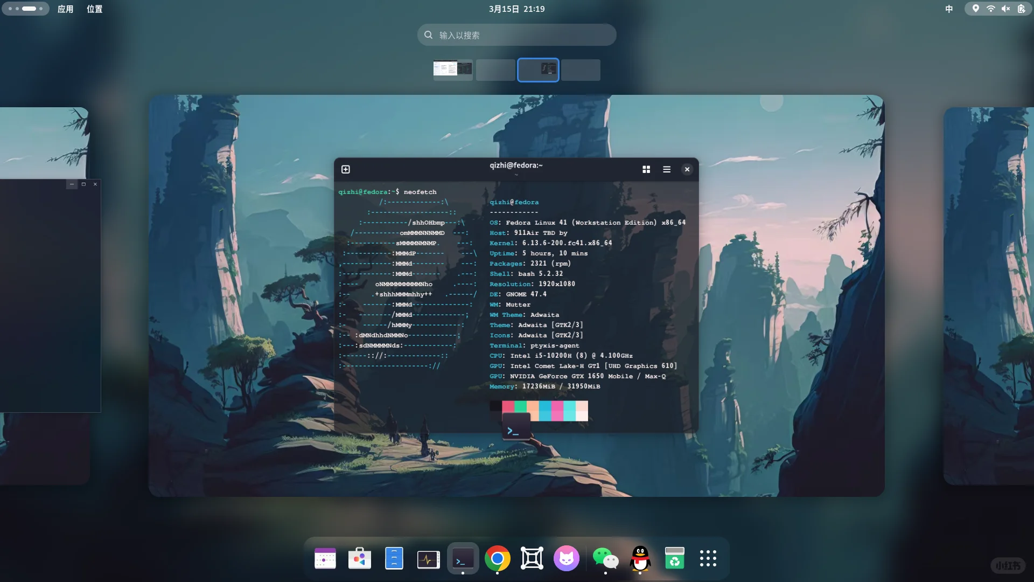Launch Google Chrome from the dock
1034x582 pixels.
498,558
